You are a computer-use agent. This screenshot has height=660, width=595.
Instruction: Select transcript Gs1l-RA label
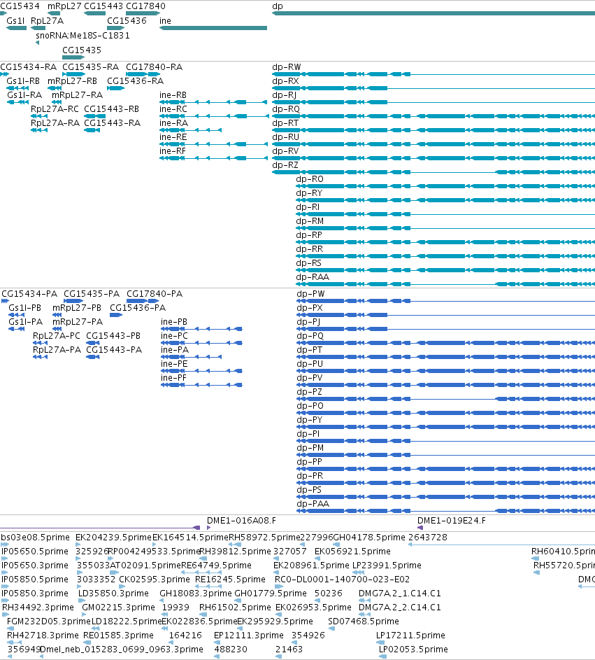pos(24,95)
